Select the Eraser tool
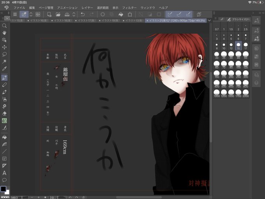265x199 pixels. pos(4,114)
